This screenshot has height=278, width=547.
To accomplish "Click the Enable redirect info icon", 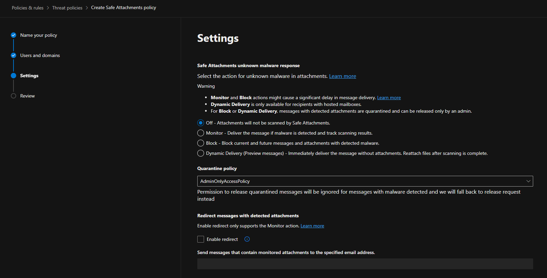I will [247, 239].
